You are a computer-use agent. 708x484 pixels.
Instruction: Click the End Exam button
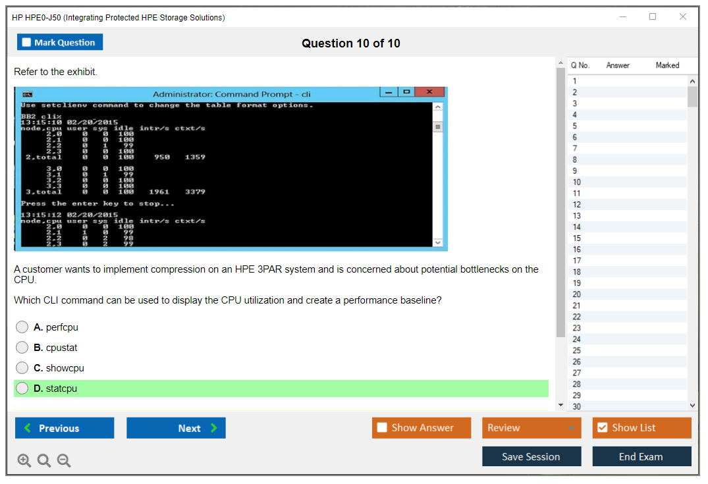641,456
